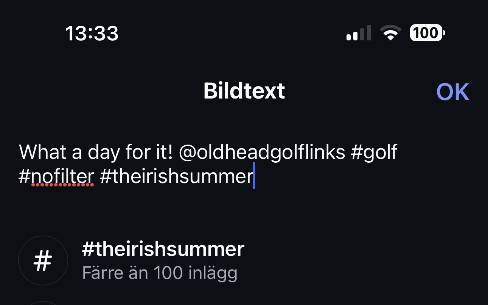Click the Wi-Fi status icon
The width and height of the screenshot is (488, 305).
click(391, 33)
